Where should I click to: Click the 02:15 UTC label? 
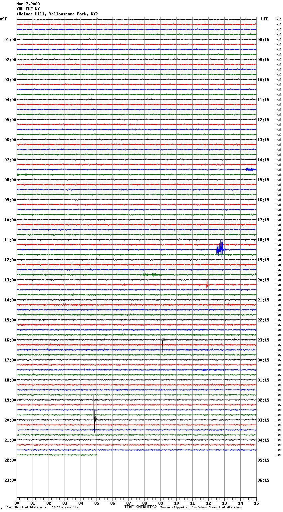[263, 400]
